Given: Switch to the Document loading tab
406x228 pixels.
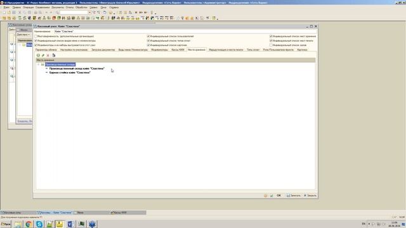Looking at the screenshot, I should coord(103,49).
